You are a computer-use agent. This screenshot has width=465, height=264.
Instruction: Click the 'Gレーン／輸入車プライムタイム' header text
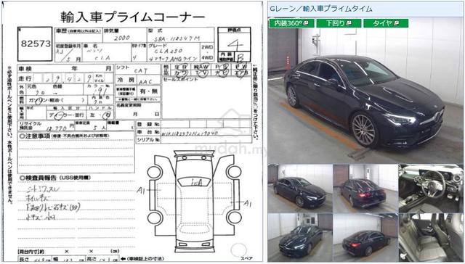320,9
